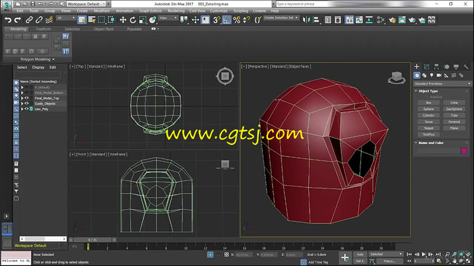Open the Modify panel tab
Viewport: 474px width, 266px height.
click(427, 67)
